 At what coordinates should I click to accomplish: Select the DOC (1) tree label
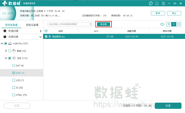point(20,73)
